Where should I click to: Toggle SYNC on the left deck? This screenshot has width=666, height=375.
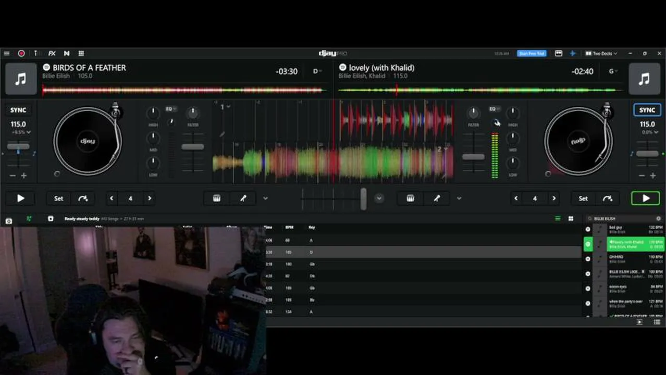(18, 110)
